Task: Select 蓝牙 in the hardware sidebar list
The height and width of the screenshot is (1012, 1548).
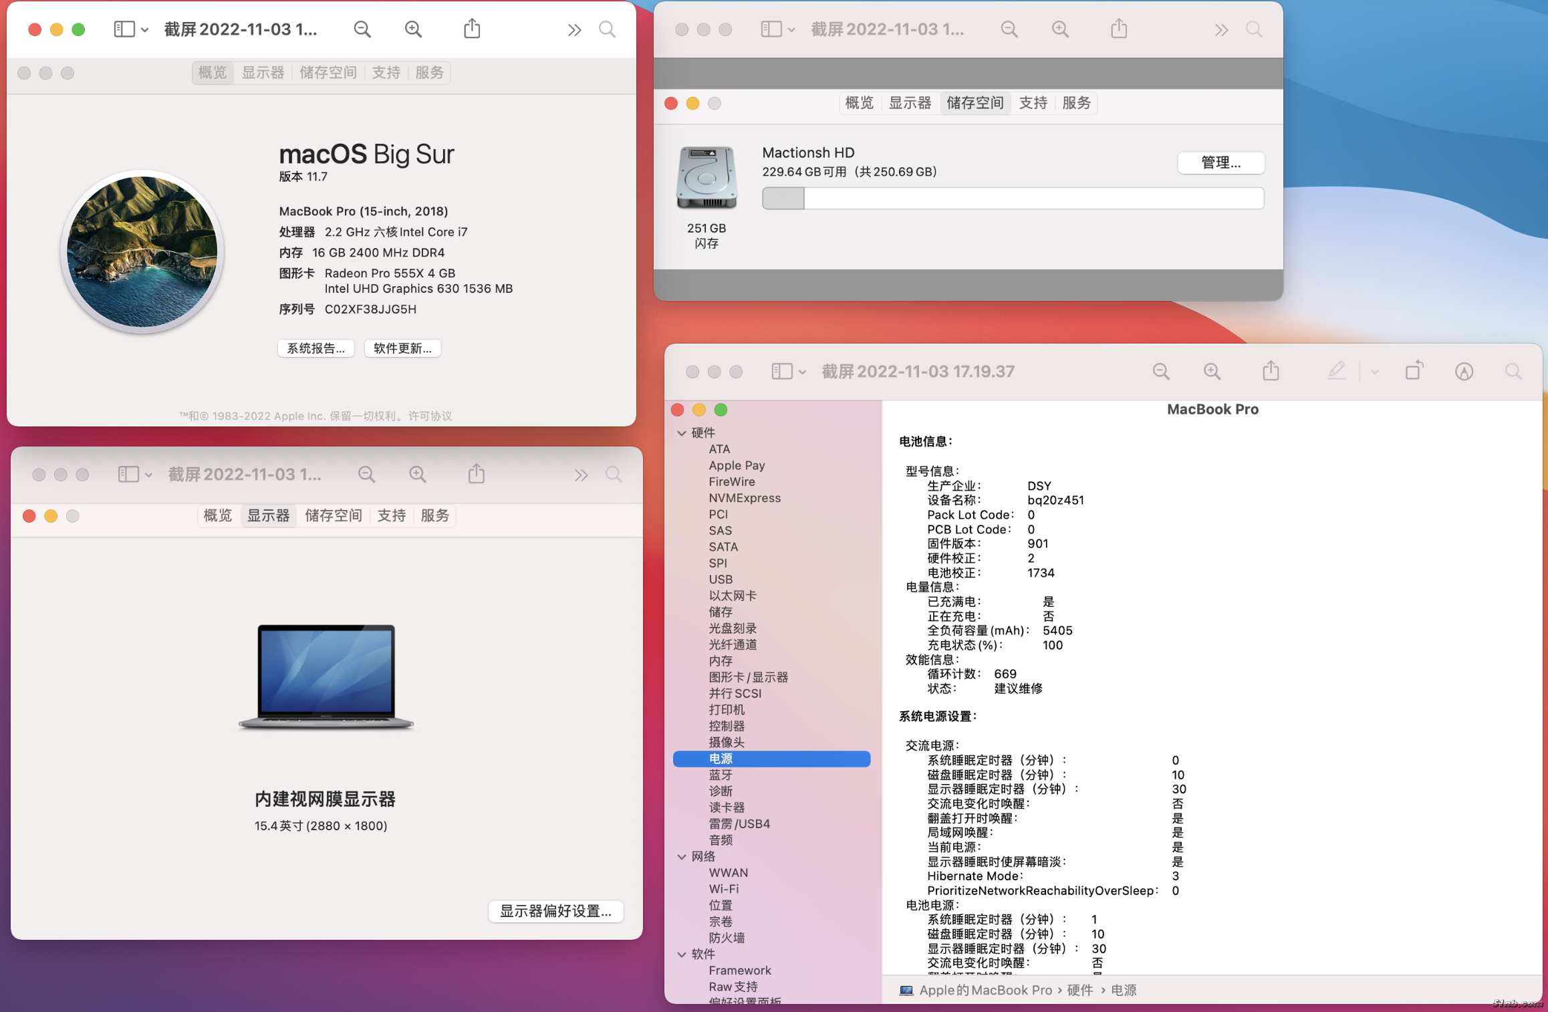Action: pyautogui.click(x=721, y=775)
